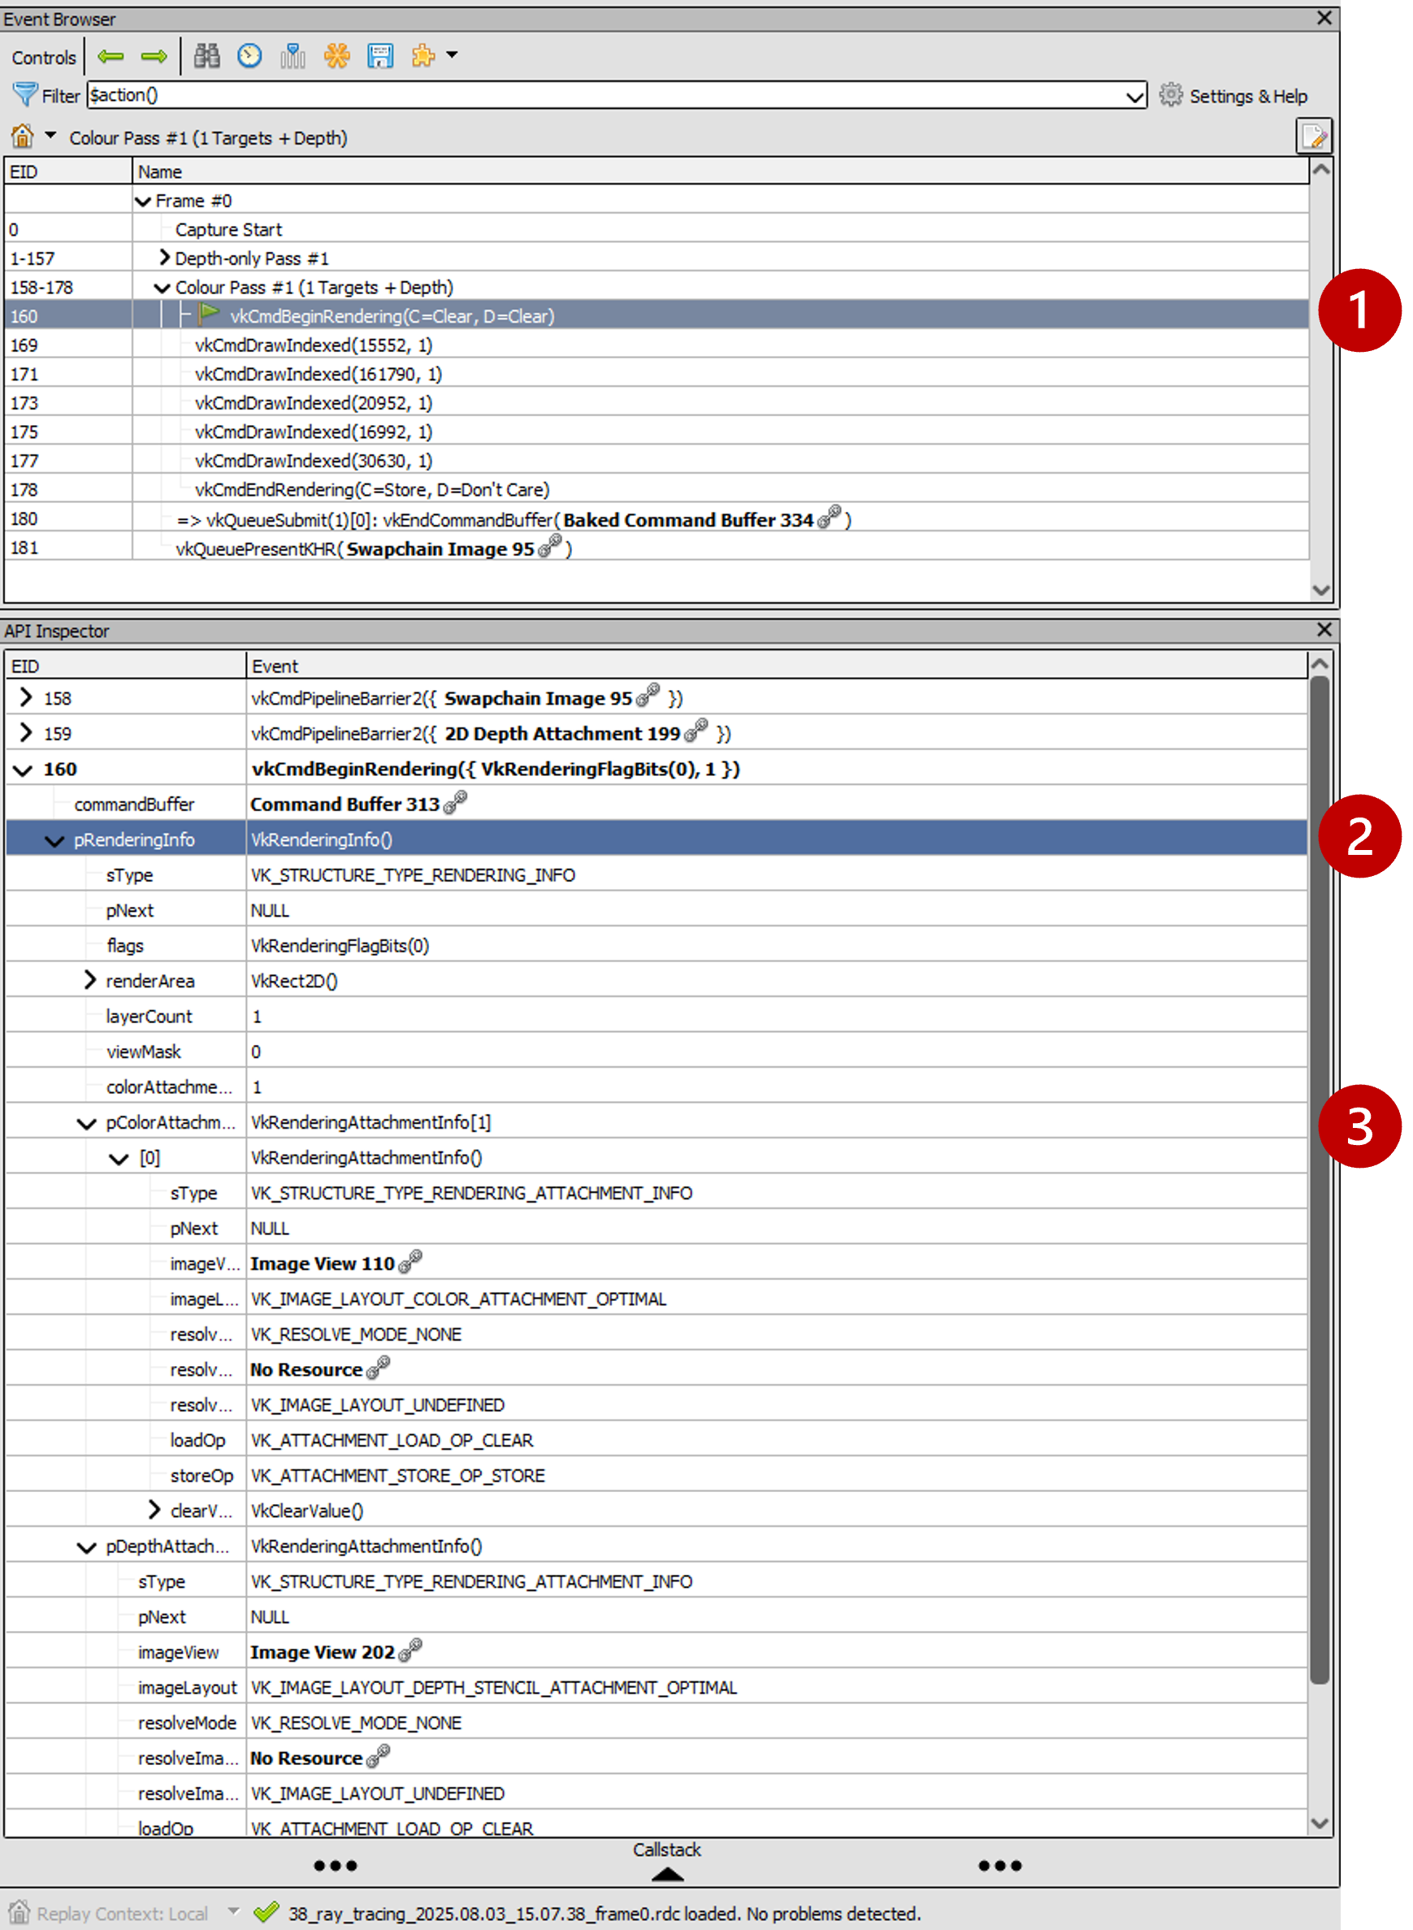Image resolution: width=1413 pixels, height=1930 pixels.
Task: Select the Find event binoculars icon
Action: tap(207, 56)
